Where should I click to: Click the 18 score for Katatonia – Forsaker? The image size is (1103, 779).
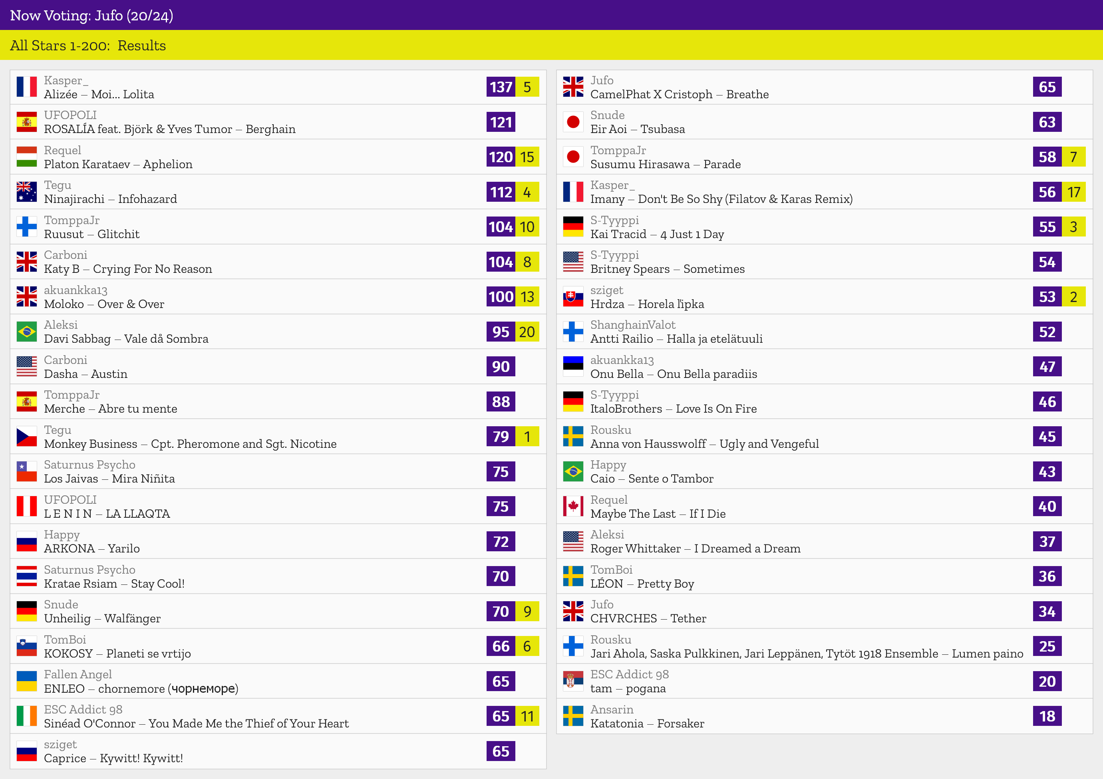click(1047, 716)
